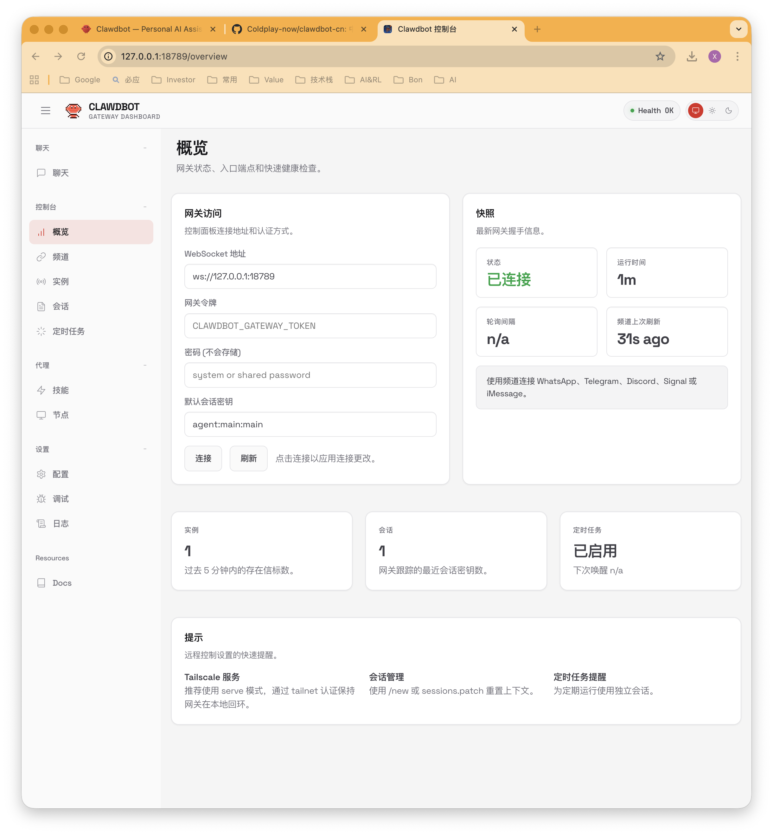Image resolution: width=773 pixels, height=835 pixels.
Task: Open the Investor bookmarks folder
Action: [174, 80]
